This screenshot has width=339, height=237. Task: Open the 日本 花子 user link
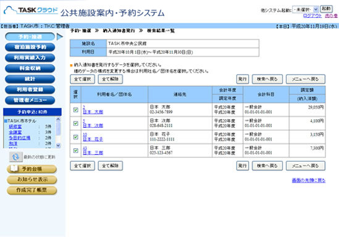(x=93, y=139)
